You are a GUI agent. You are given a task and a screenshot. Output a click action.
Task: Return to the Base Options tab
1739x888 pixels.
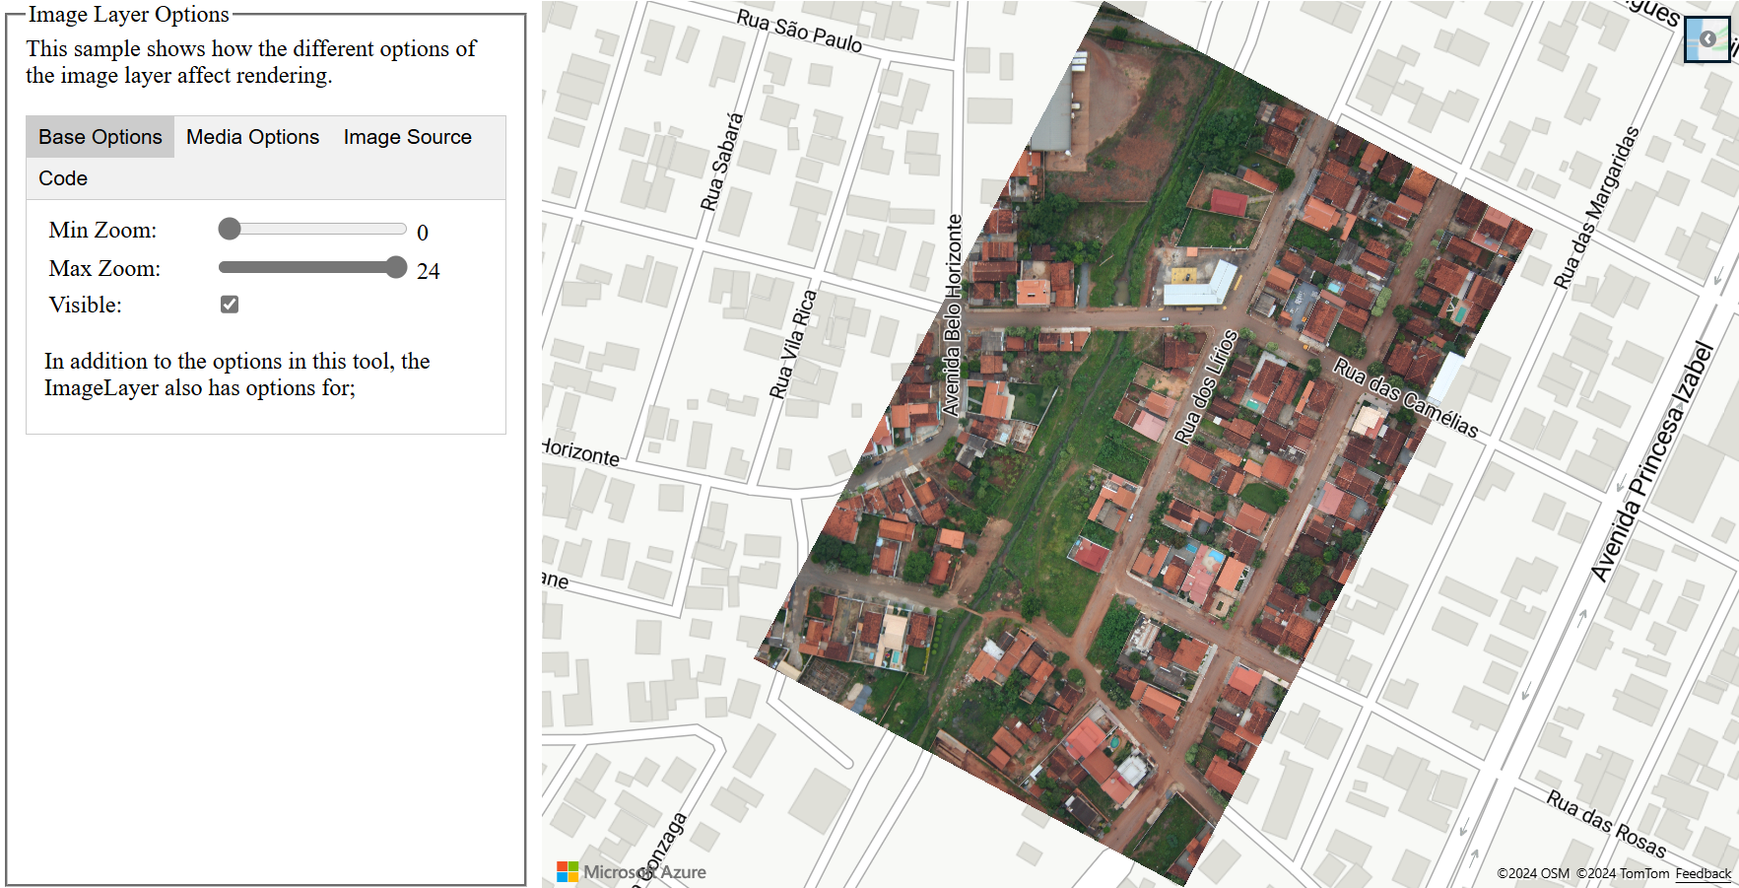[99, 137]
